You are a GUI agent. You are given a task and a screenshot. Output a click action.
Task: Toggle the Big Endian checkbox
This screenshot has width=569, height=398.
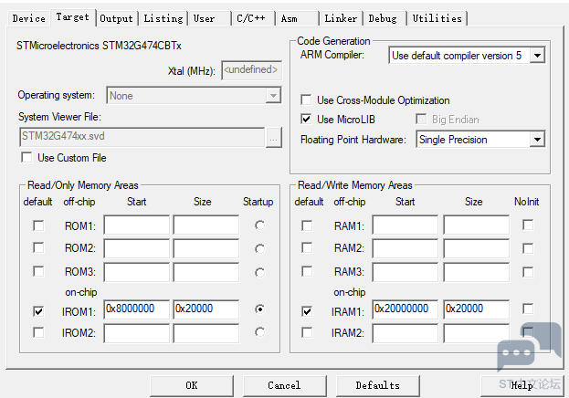[x=421, y=119]
